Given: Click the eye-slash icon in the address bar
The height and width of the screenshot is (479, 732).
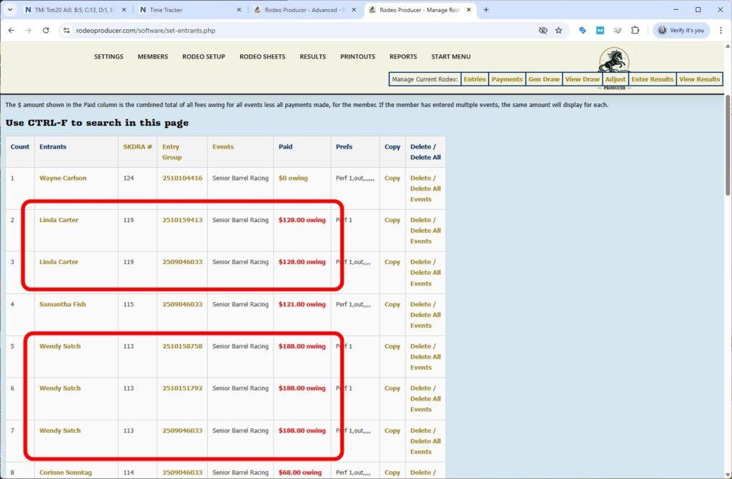Looking at the screenshot, I should click(543, 31).
